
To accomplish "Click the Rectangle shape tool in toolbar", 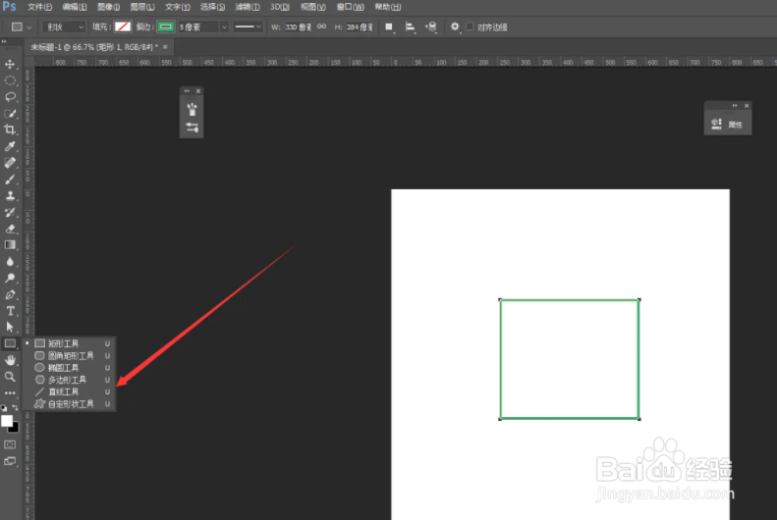I will click(x=10, y=343).
